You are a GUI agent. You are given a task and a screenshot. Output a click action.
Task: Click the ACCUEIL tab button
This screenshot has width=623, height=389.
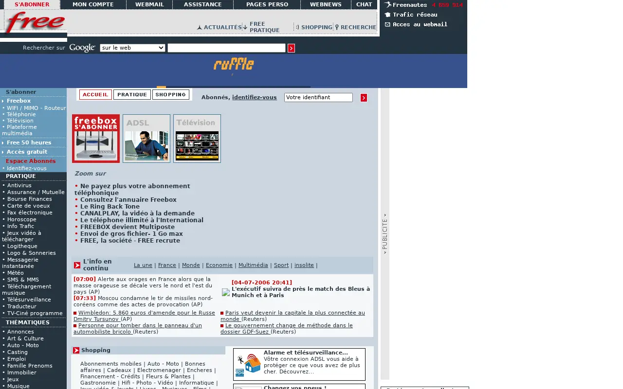pyautogui.click(x=95, y=94)
